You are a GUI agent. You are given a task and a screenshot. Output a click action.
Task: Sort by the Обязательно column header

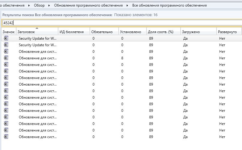pos(104,32)
